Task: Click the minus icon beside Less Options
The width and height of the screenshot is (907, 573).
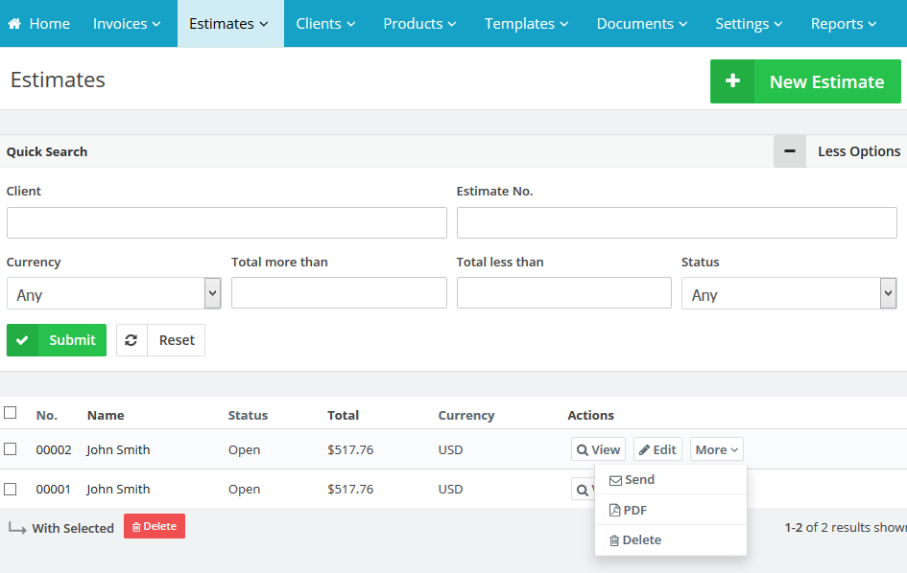Action: (x=790, y=151)
